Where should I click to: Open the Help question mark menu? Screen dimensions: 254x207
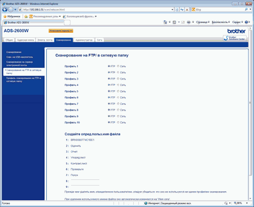[247, 22]
